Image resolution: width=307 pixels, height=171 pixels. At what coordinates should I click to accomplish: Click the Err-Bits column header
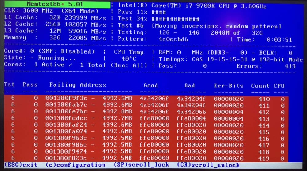click(x=228, y=86)
